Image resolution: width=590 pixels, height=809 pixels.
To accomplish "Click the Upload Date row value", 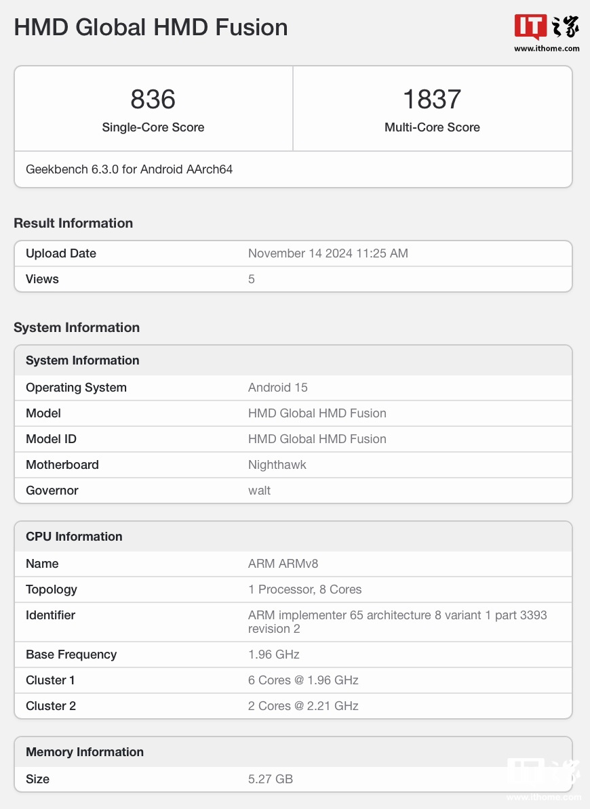I will 328,253.
